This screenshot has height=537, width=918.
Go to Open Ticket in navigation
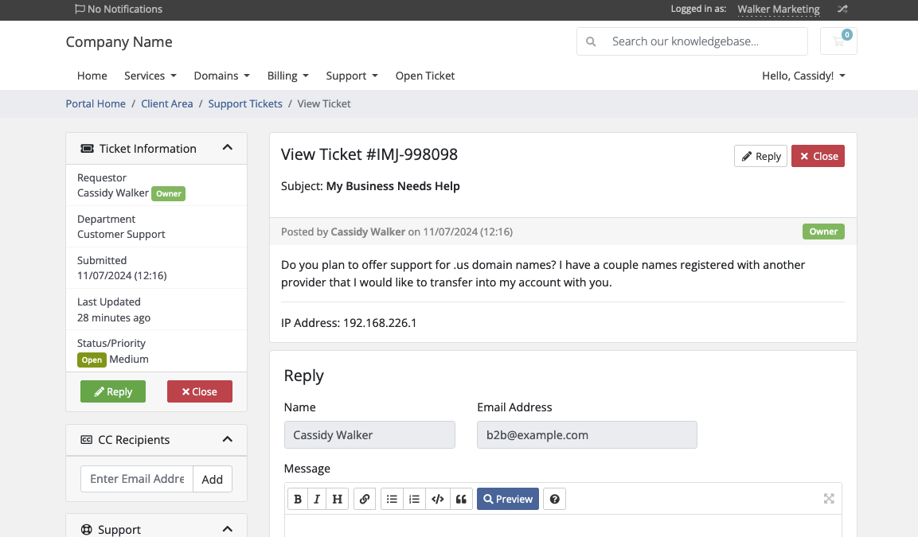425,76
